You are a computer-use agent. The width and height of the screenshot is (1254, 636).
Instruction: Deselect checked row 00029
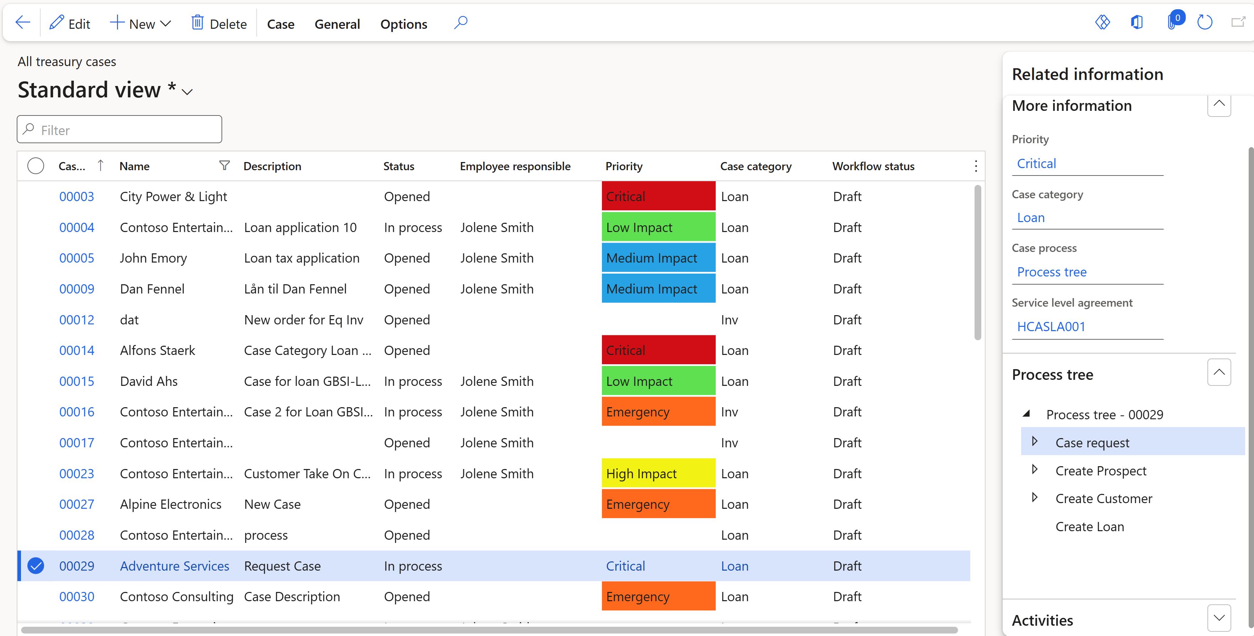click(36, 566)
